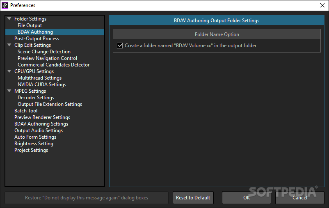Open NVIDIA CUDA Settings page

(x=42, y=85)
